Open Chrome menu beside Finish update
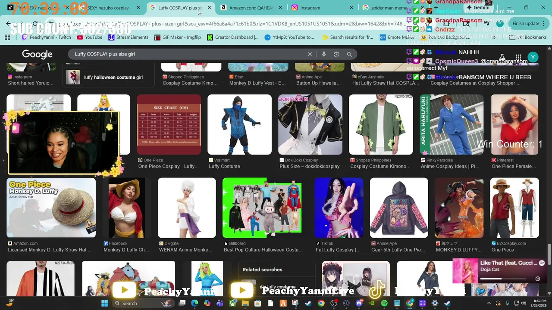The width and height of the screenshot is (552, 310). (x=544, y=24)
